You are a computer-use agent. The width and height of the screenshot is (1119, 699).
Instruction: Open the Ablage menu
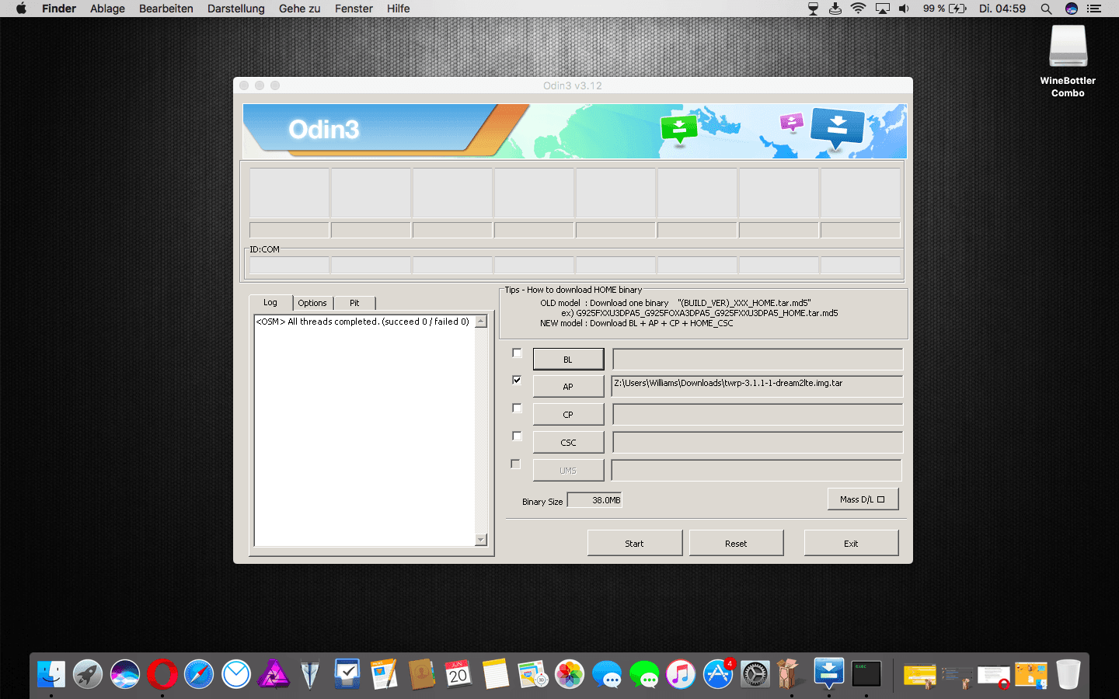[x=107, y=9]
